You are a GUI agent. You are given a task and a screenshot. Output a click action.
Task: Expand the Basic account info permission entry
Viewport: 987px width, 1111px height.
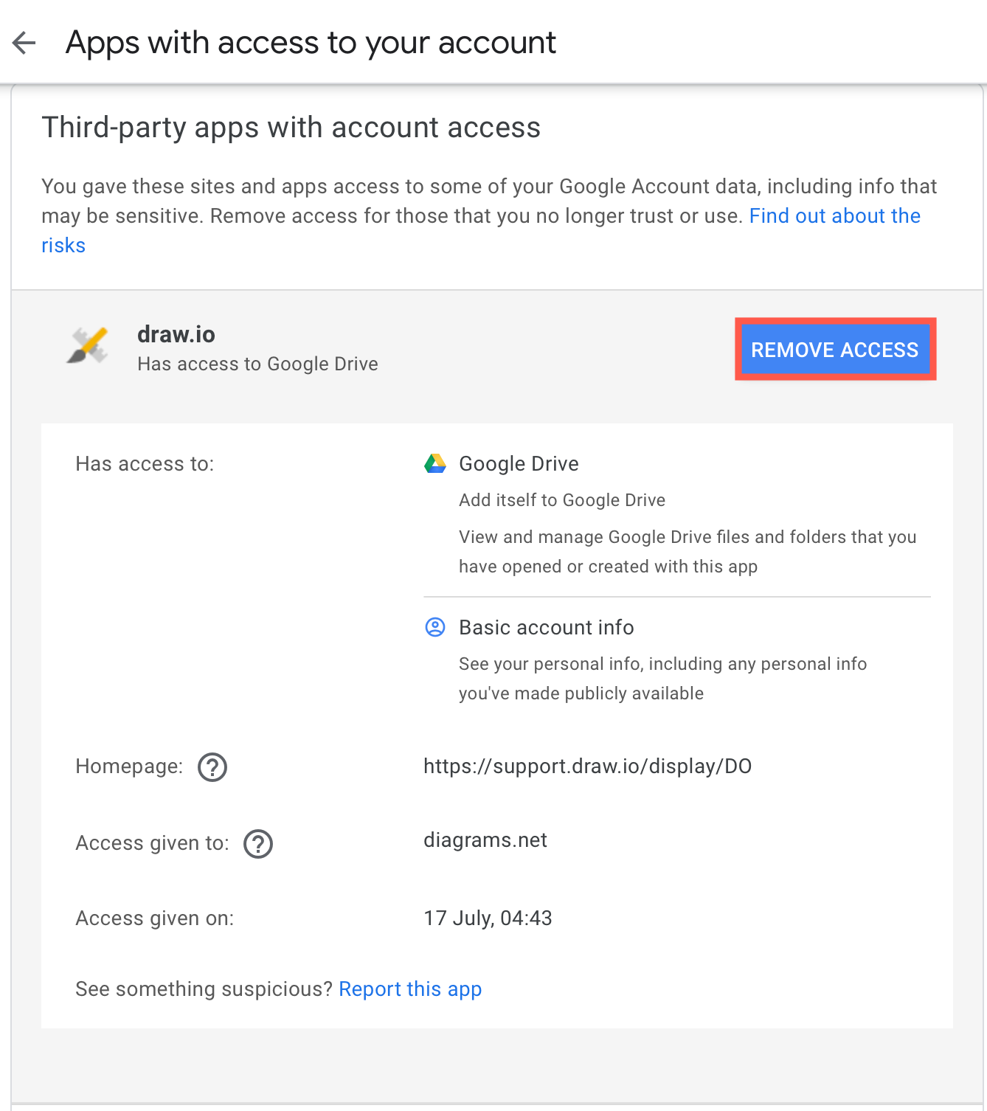pyautogui.click(x=546, y=627)
